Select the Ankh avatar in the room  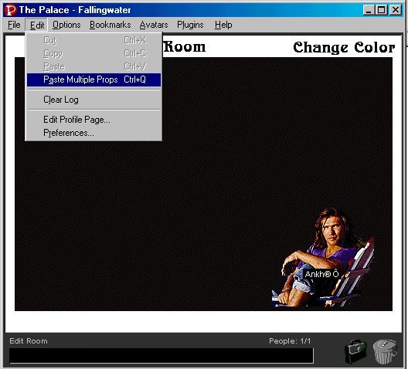(324, 258)
